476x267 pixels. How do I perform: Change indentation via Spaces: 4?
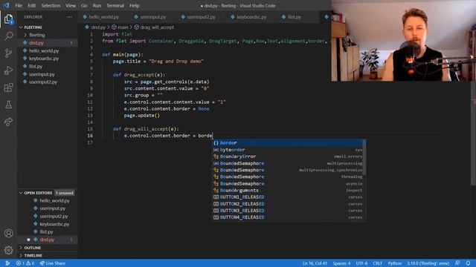pyautogui.click(x=341, y=263)
